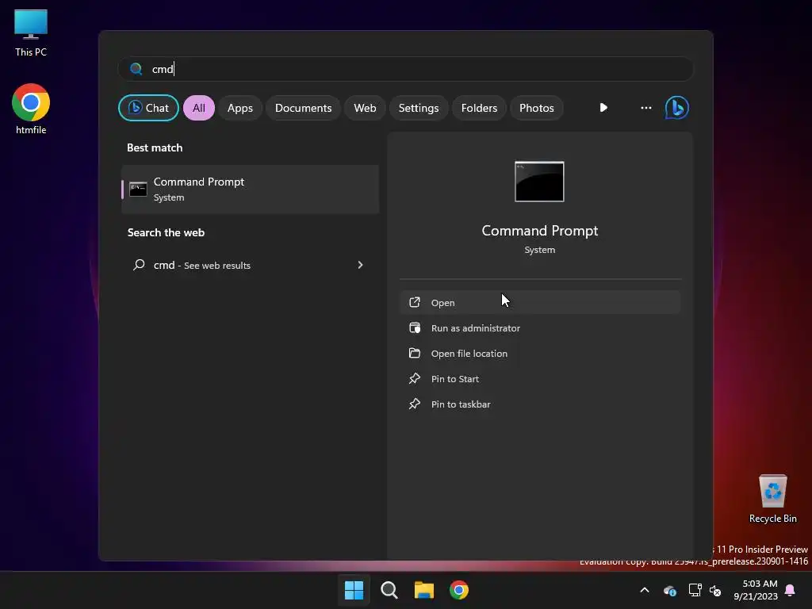Choose Pin to Start
The image size is (812, 609).
(x=540, y=378)
